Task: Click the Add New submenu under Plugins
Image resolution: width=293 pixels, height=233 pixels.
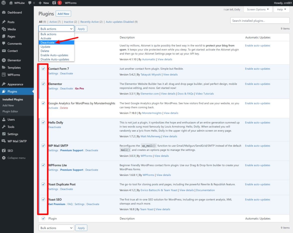Action: (8, 105)
